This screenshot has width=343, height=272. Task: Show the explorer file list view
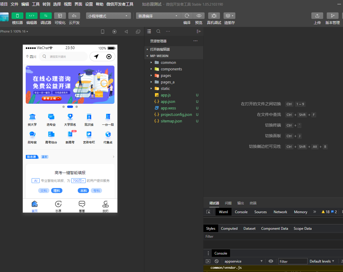(x=149, y=31)
